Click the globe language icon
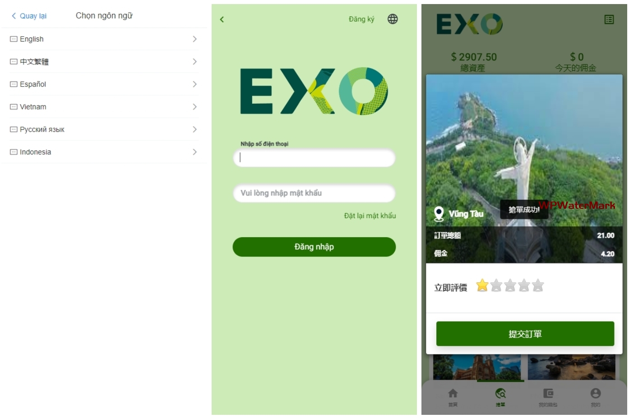The image size is (629, 418). tap(393, 19)
